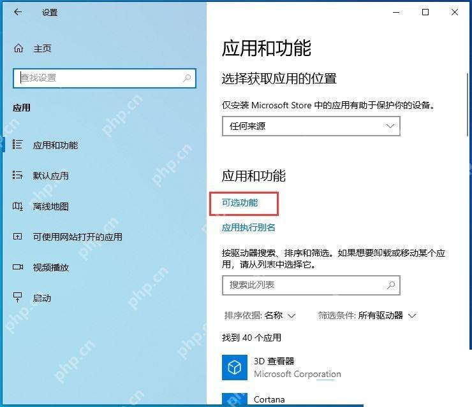
Task: Click into the 搜索此列表 search field
Action: pos(311,285)
